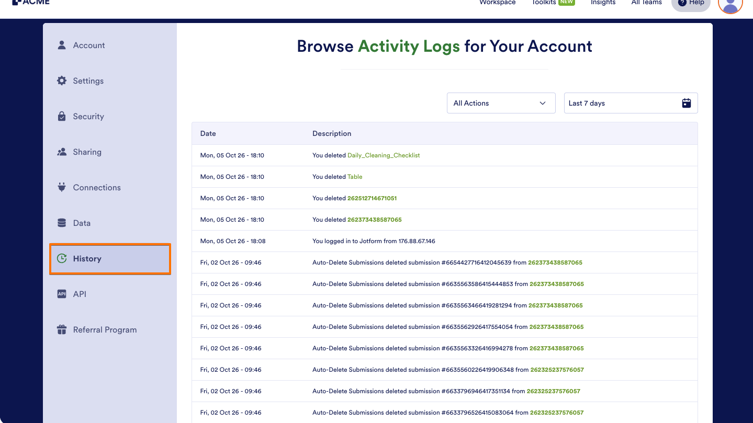
Task: Click the Data database icon
Action: point(62,223)
